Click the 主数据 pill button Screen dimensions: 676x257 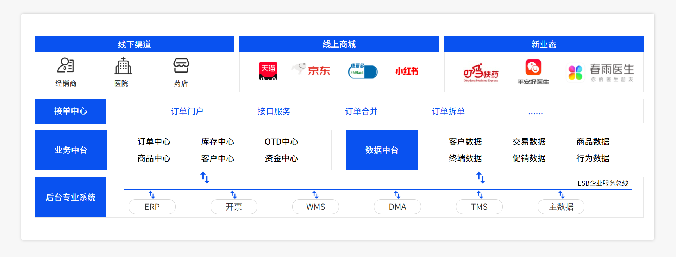point(561,207)
